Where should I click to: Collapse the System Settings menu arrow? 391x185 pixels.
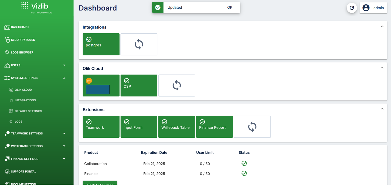(64, 78)
